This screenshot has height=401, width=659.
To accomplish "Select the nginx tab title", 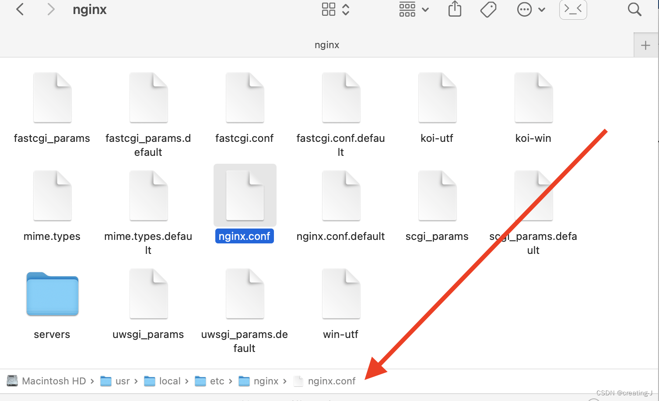I will click(x=327, y=45).
